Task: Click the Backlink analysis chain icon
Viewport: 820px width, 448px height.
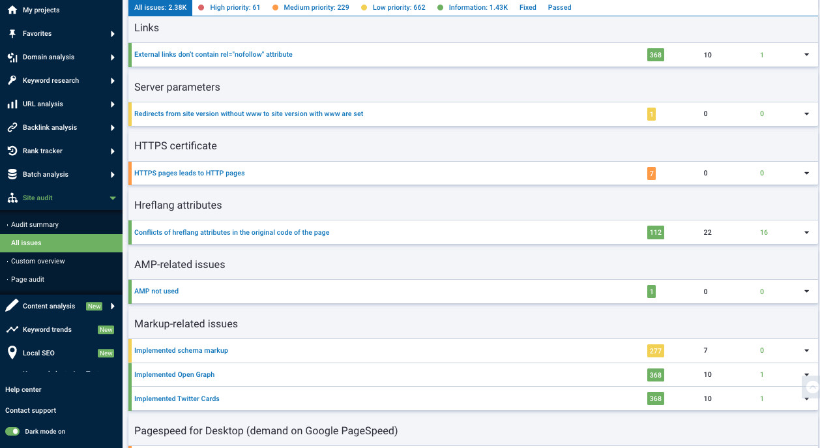Action: (12, 128)
